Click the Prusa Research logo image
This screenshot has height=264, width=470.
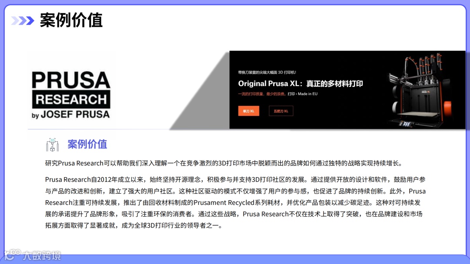[x=71, y=95]
